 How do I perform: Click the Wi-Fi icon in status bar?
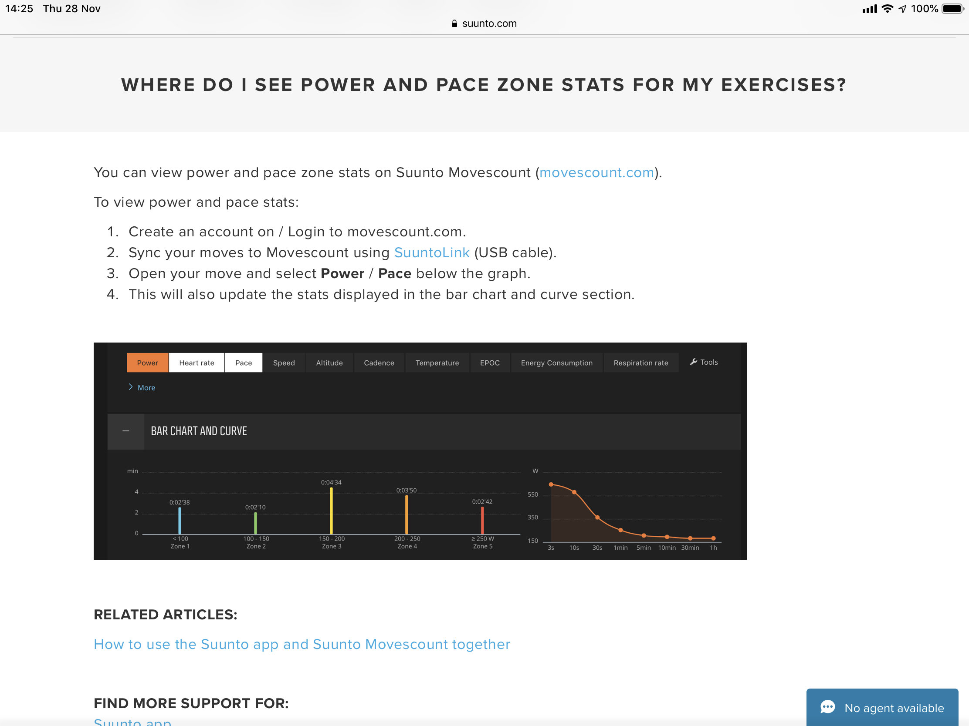click(888, 9)
